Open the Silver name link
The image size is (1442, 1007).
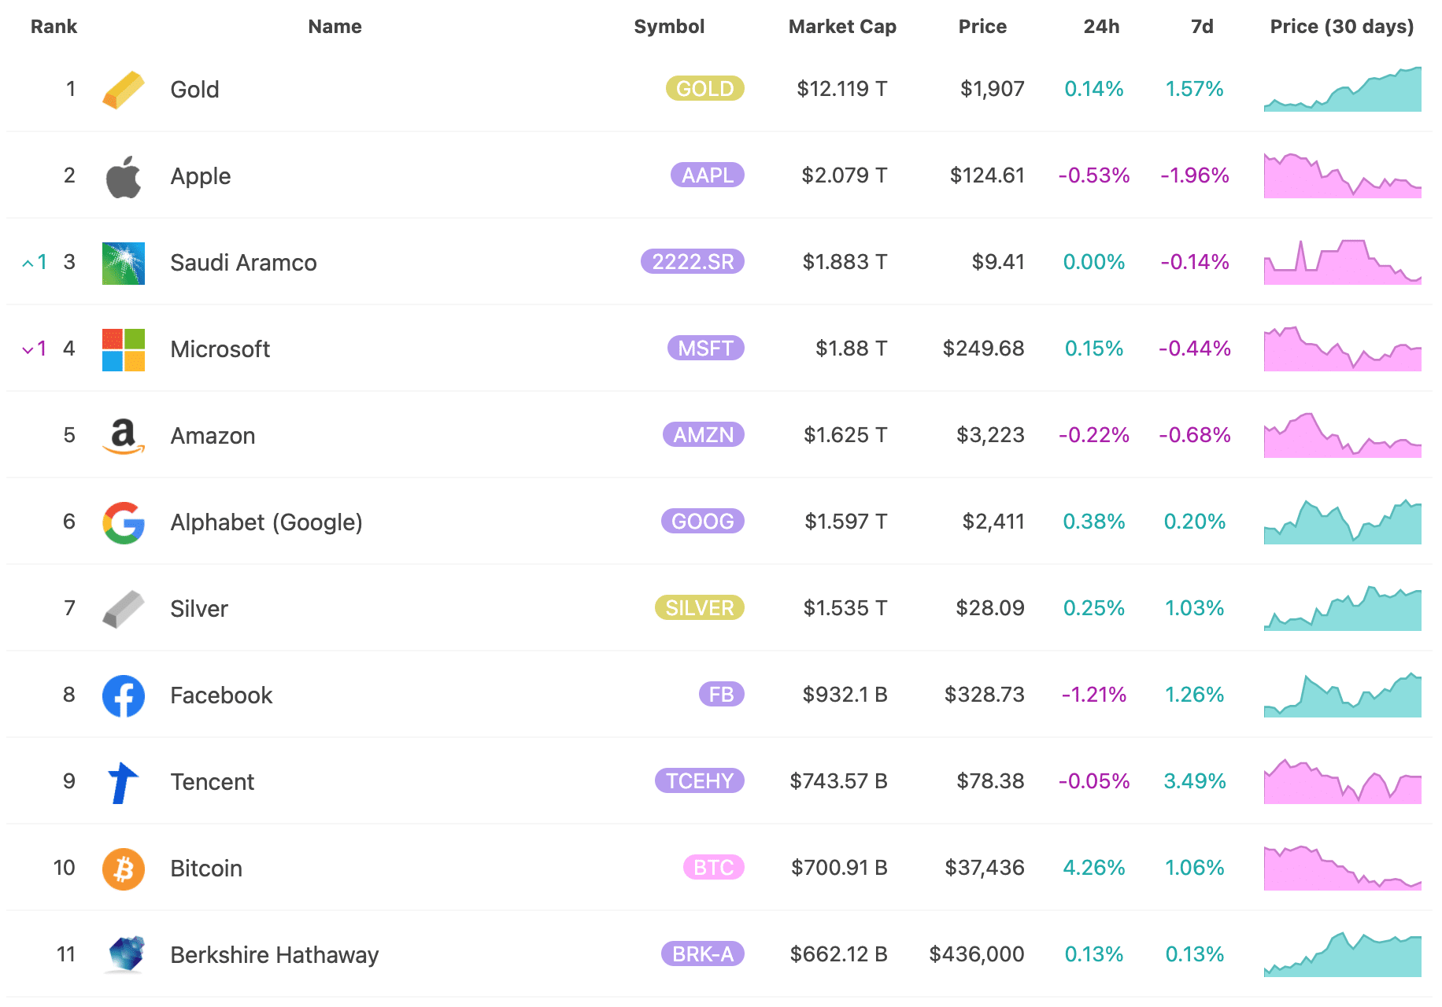(x=199, y=609)
